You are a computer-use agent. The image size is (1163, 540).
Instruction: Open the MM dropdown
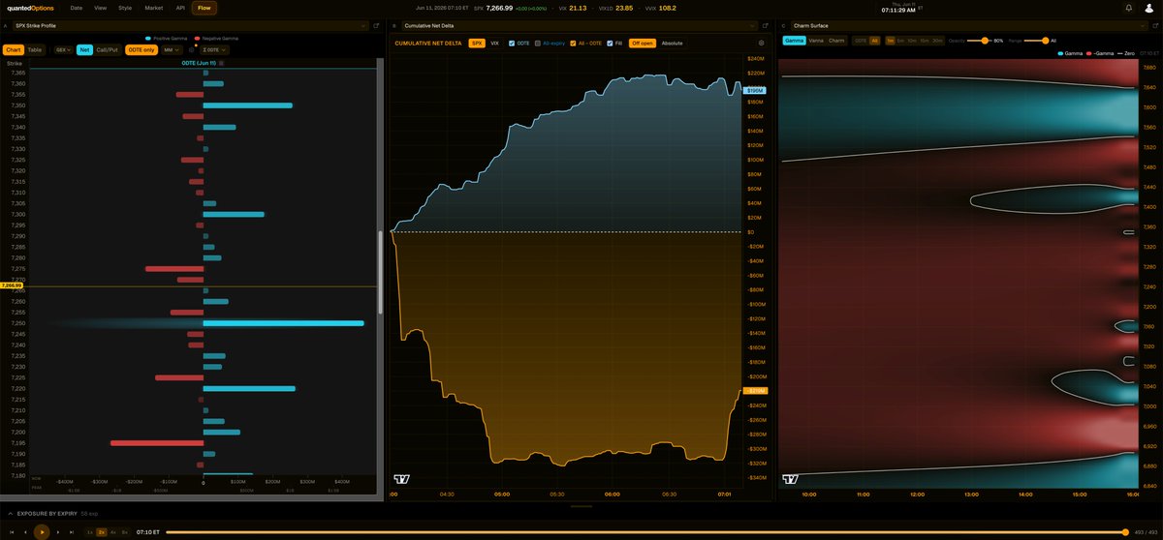click(x=172, y=49)
